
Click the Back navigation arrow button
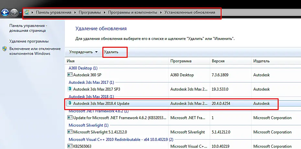pos(5,13)
